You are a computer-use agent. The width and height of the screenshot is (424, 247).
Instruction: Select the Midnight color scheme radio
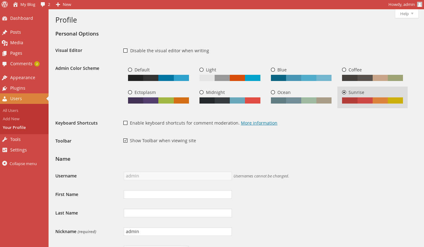201,92
